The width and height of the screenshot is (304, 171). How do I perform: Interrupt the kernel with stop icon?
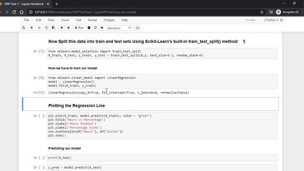89,28
